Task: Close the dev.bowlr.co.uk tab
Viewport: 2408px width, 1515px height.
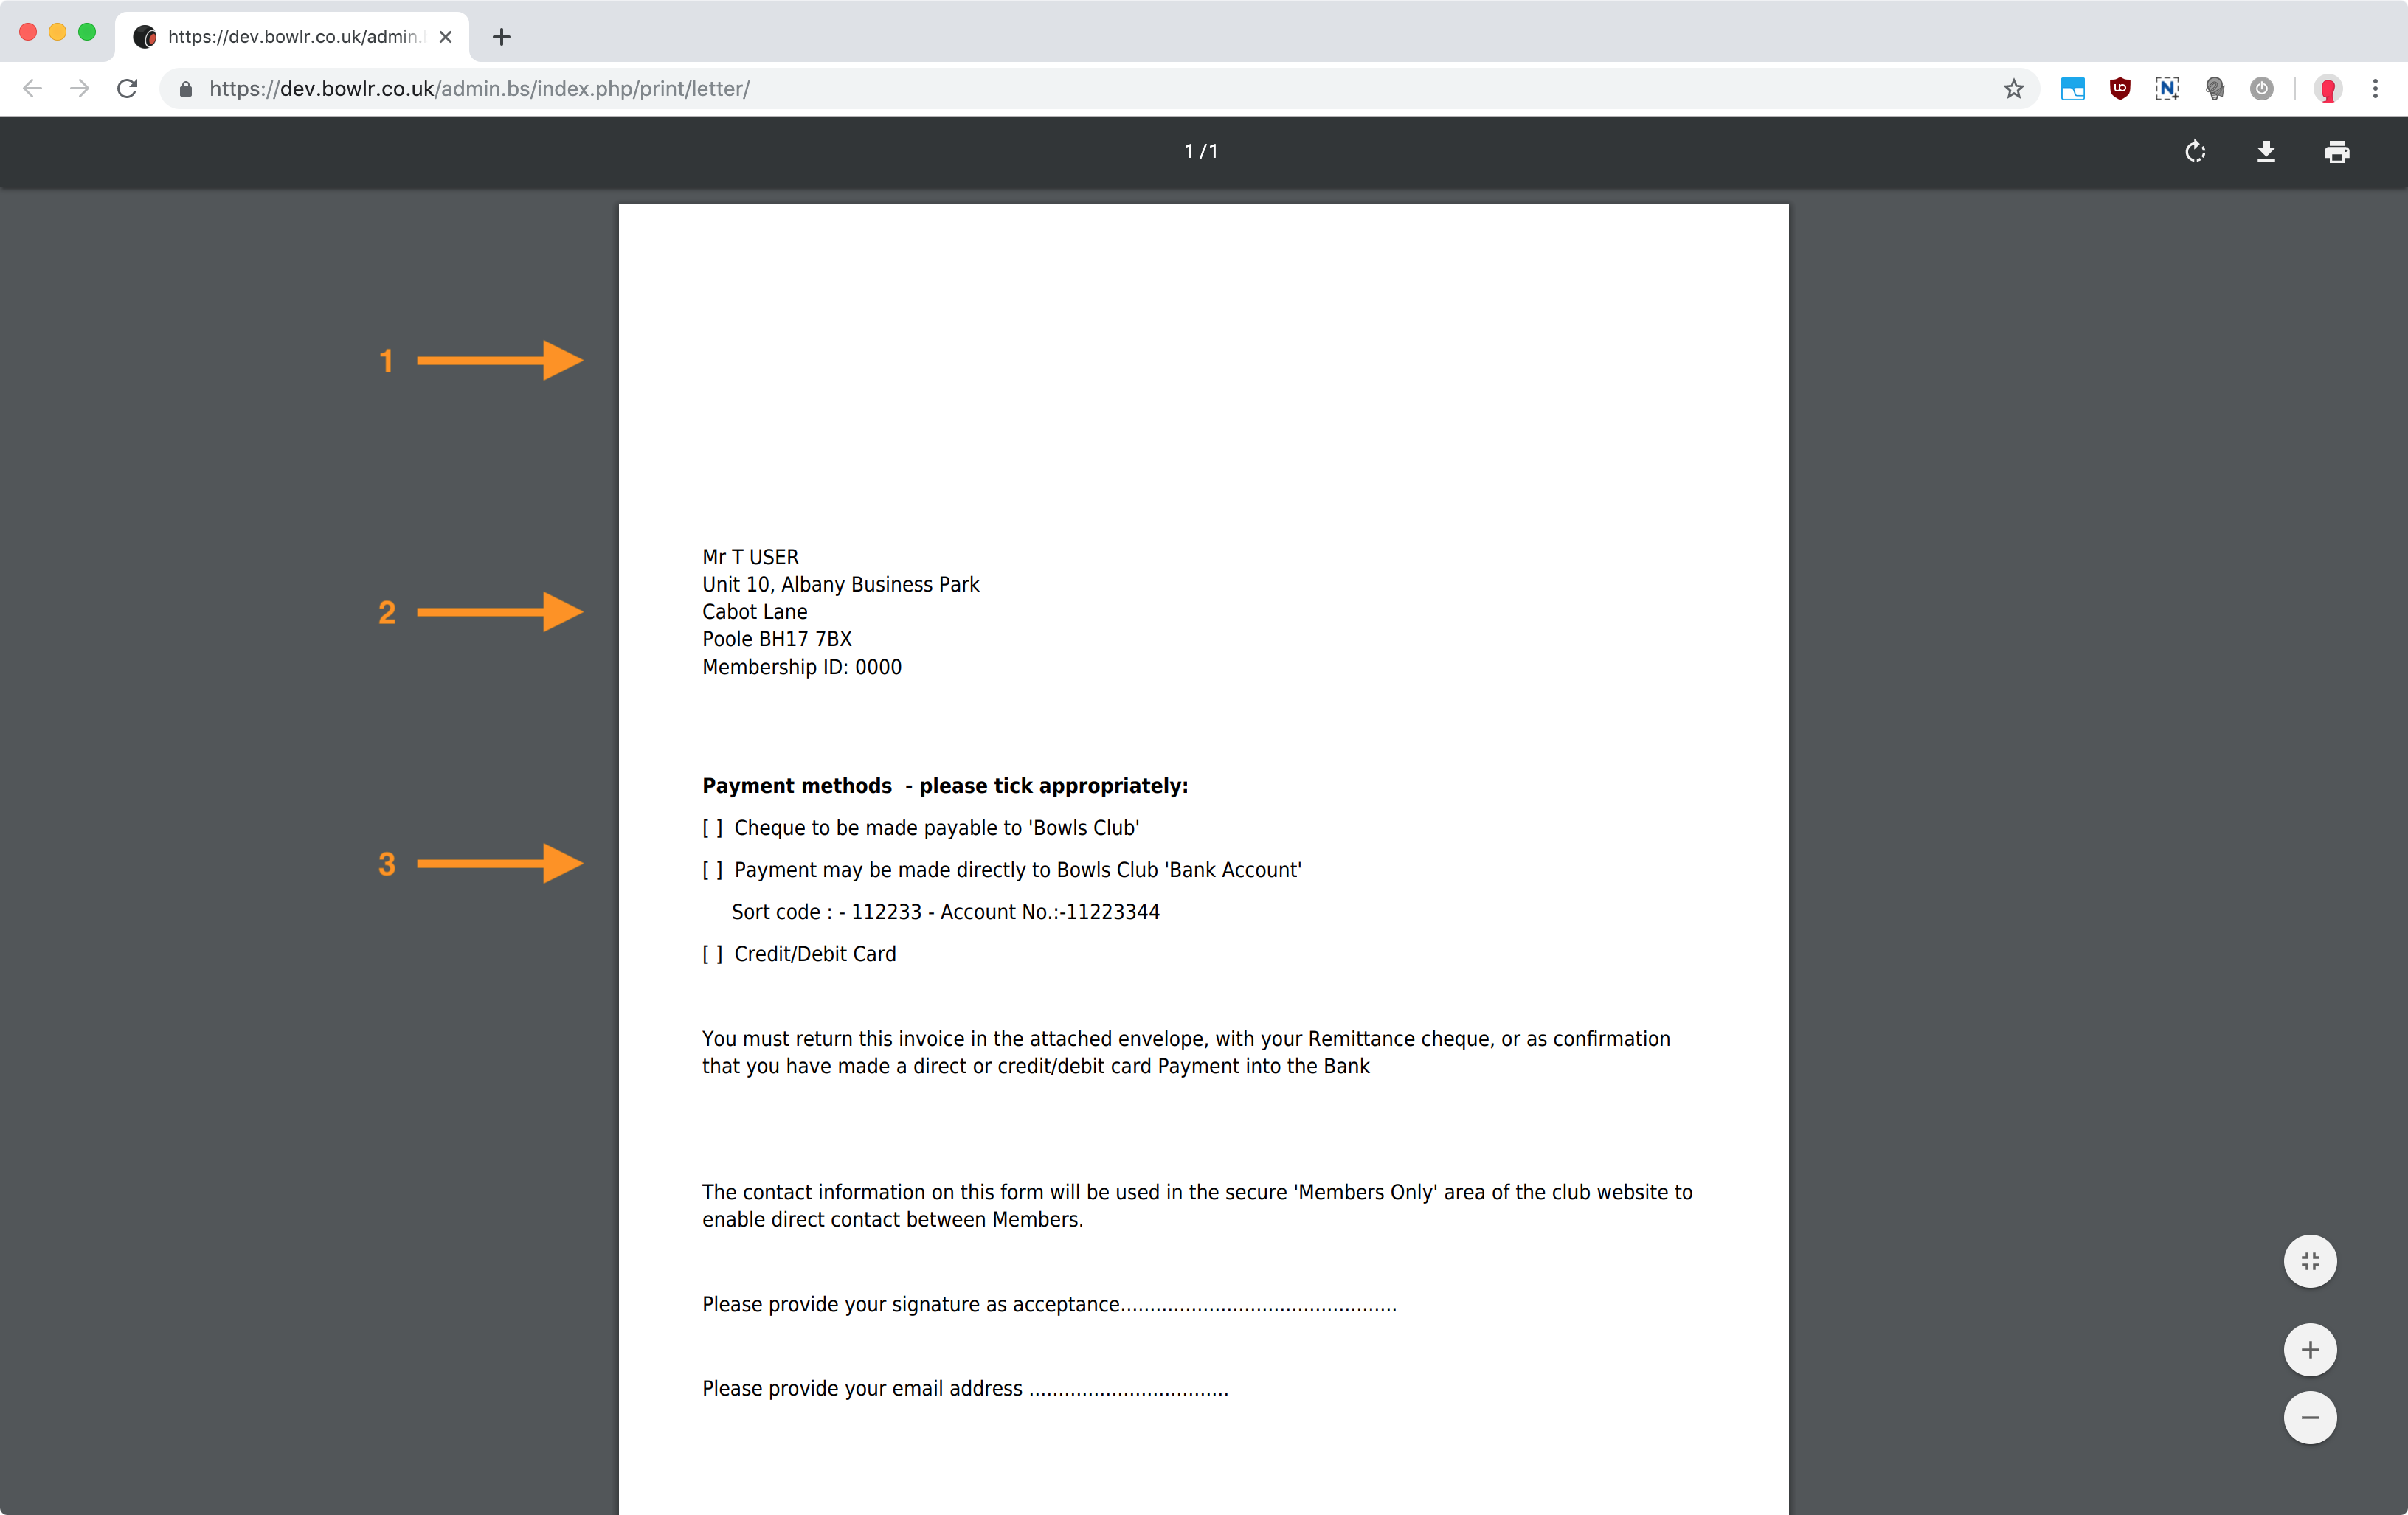Action: click(x=446, y=37)
